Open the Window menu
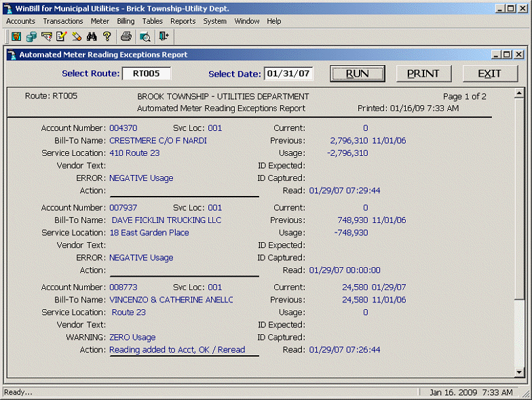The image size is (532, 400). [247, 21]
